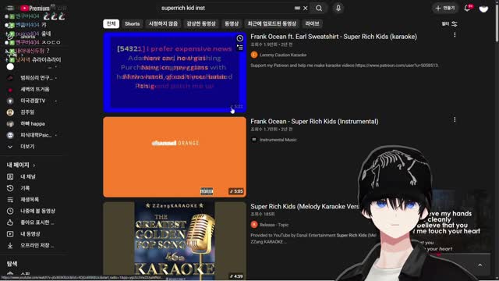The image size is (499, 281).
Task: Open the on-screen keyboard icon in search
Action: (297, 8)
